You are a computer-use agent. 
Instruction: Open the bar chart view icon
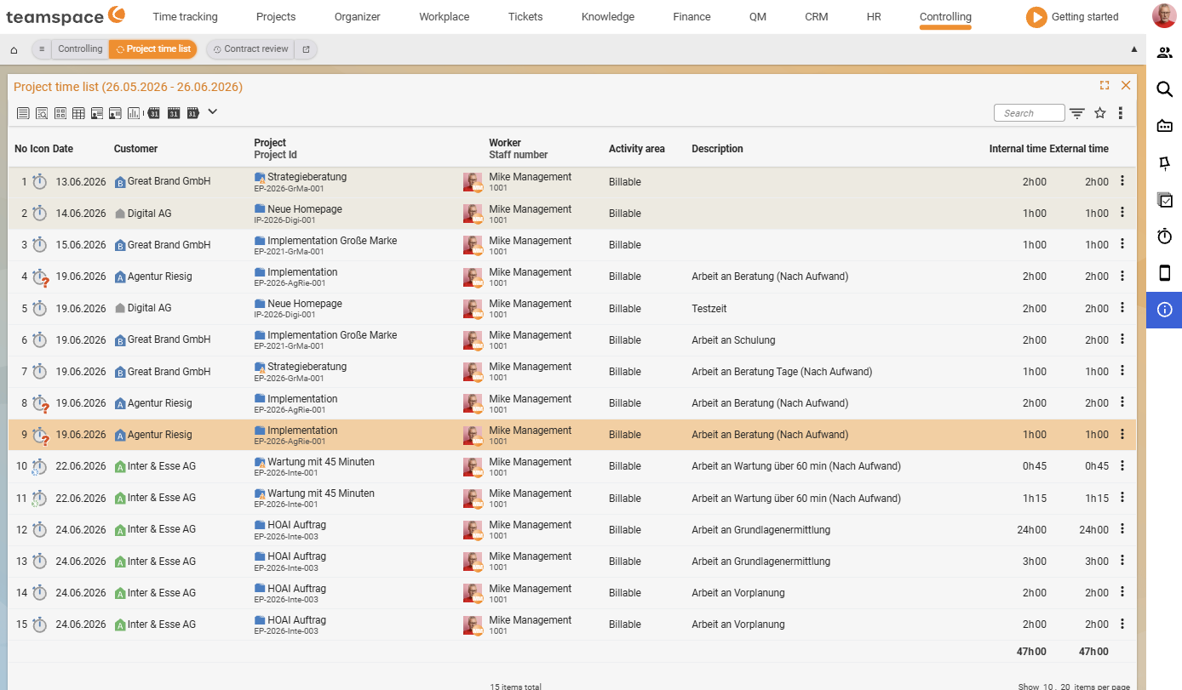click(134, 113)
